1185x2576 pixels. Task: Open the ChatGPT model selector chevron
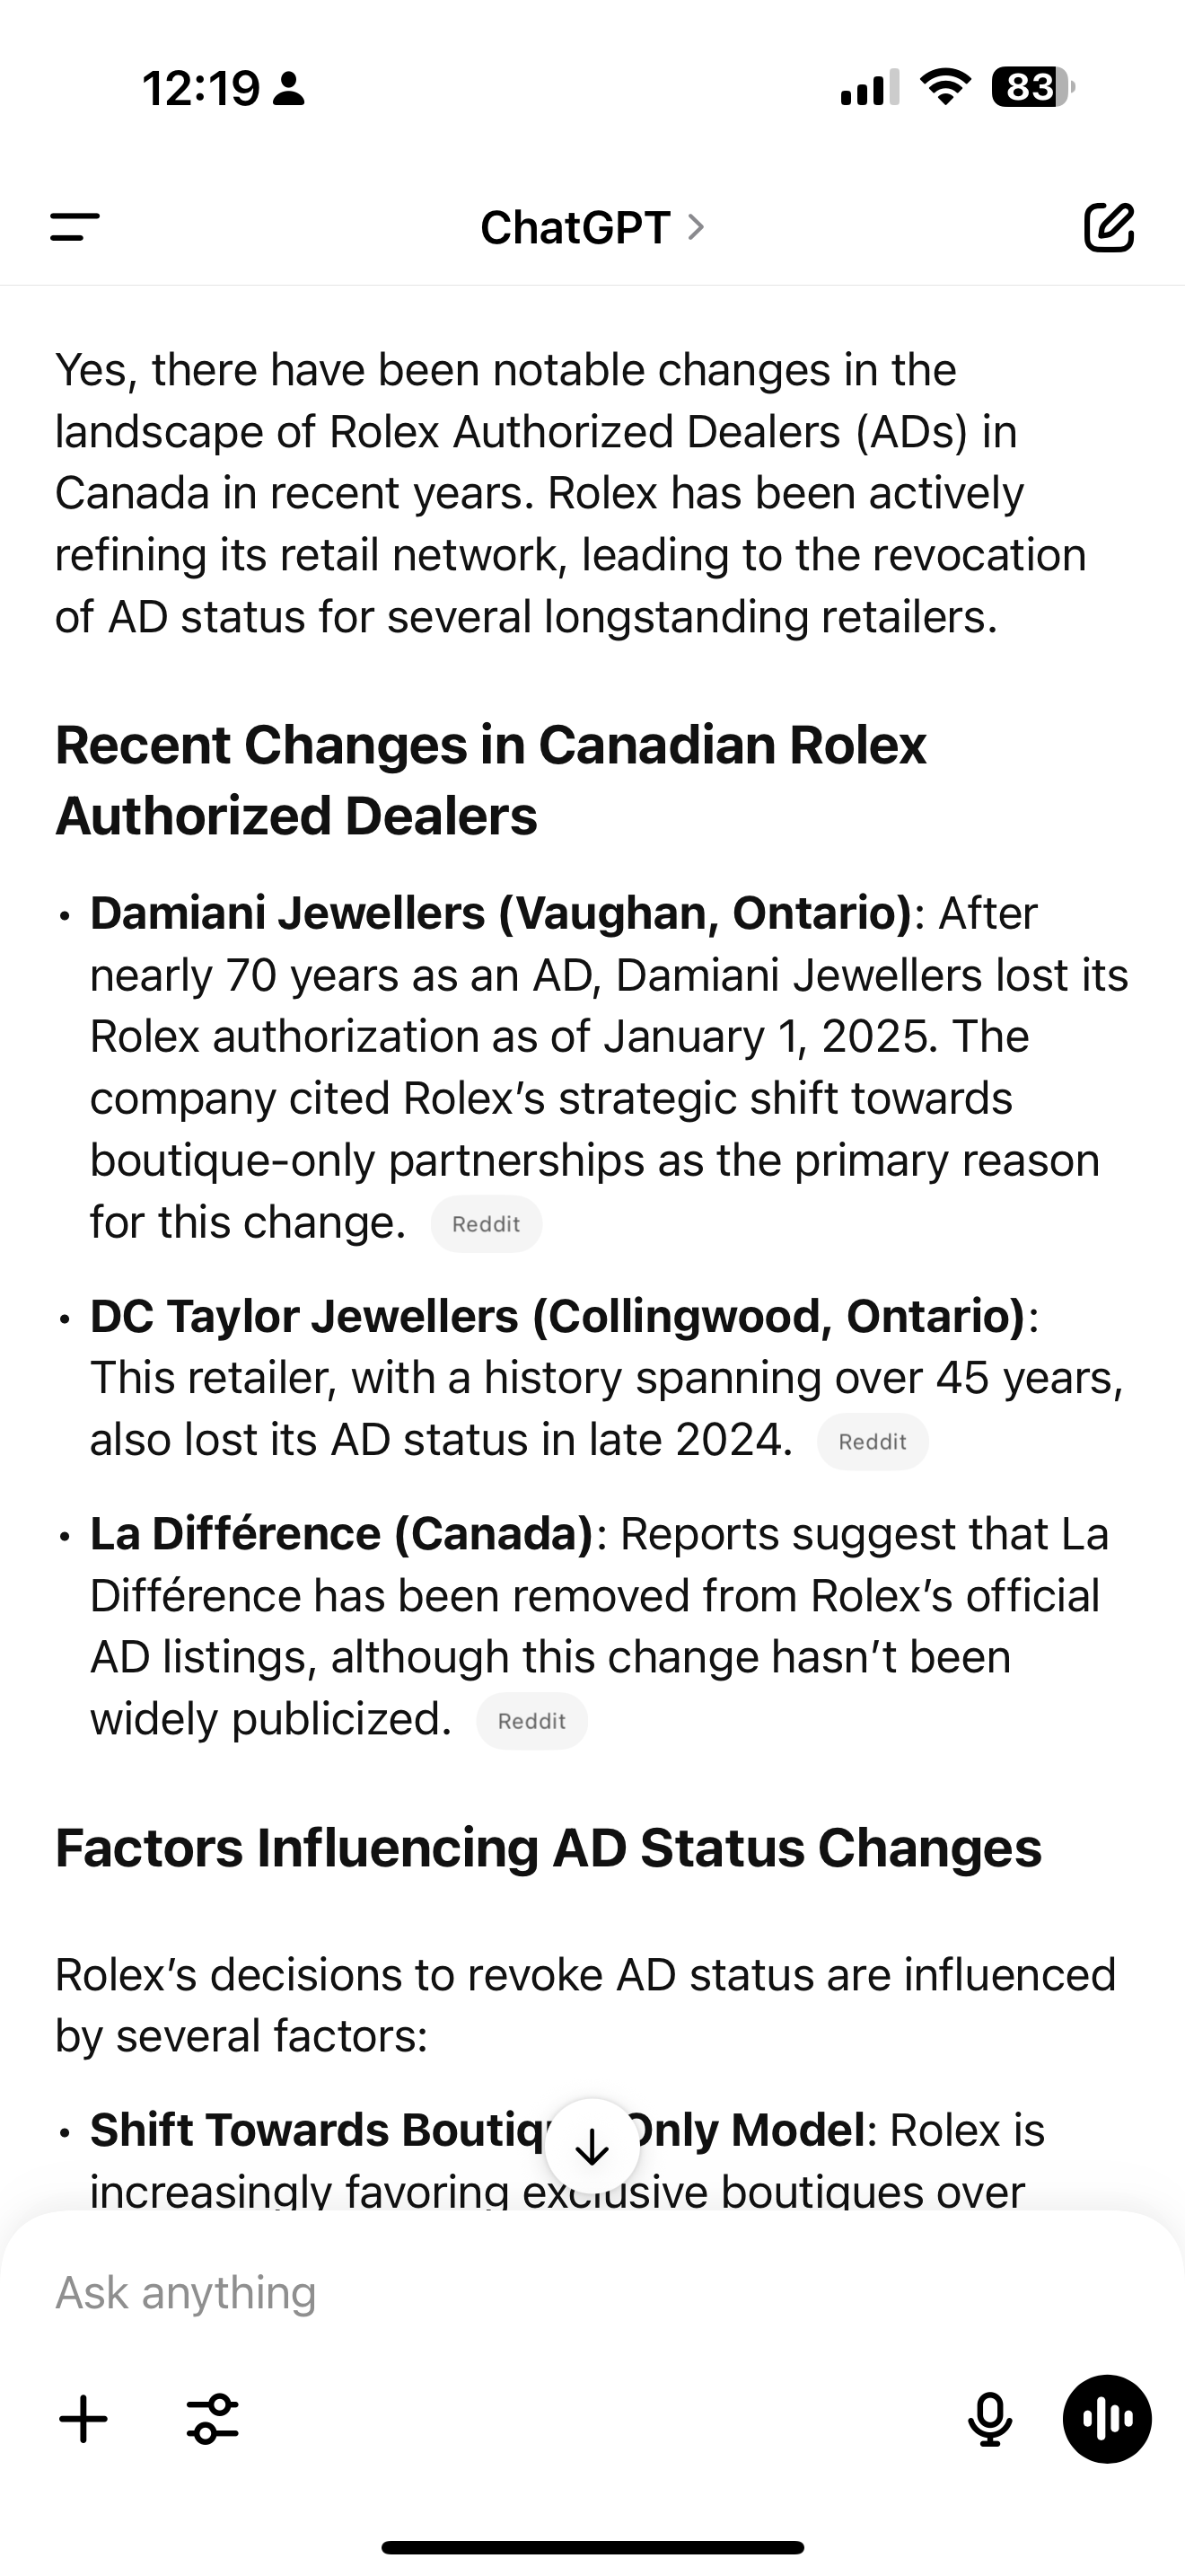click(x=697, y=227)
